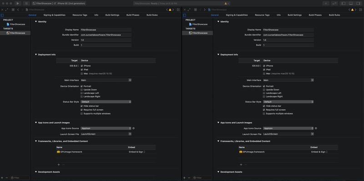Click the warning triangle in right editor jump bar

(352, 10)
